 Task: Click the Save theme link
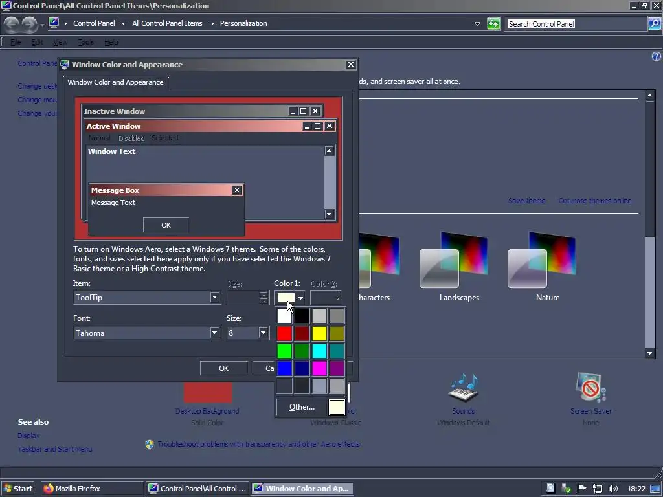pyautogui.click(x=527, y=201)
